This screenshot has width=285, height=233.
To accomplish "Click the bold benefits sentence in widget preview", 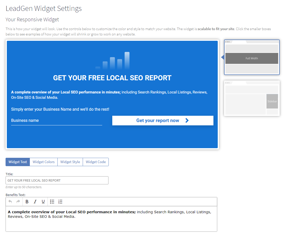I will 66,92.
